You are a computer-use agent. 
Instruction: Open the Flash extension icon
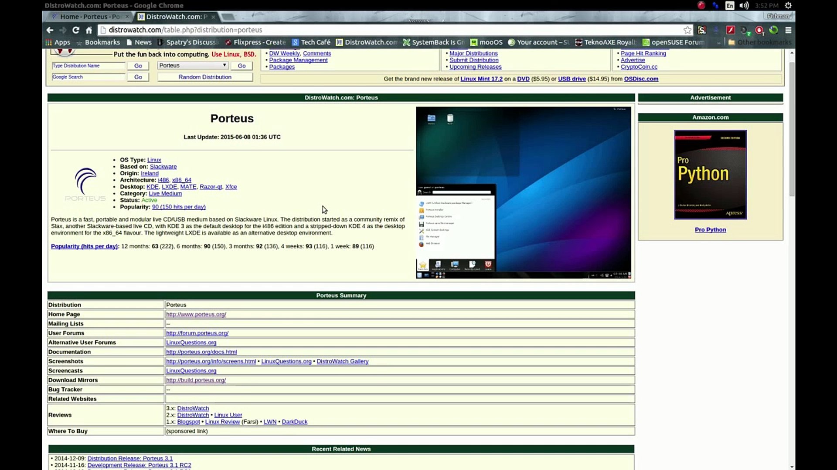point(731,30)
